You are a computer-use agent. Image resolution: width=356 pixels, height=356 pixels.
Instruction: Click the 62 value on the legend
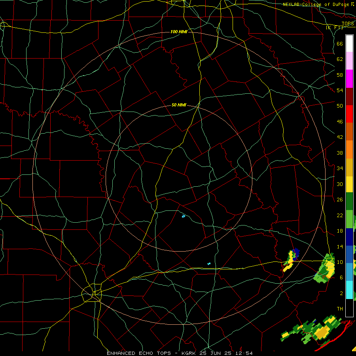[340, 59]
